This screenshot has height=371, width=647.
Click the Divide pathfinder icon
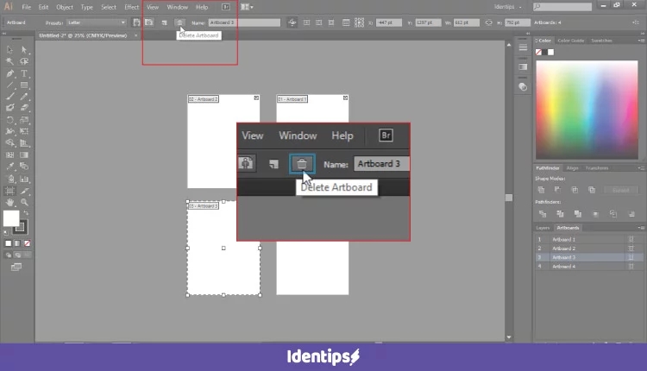pos(541,212)
